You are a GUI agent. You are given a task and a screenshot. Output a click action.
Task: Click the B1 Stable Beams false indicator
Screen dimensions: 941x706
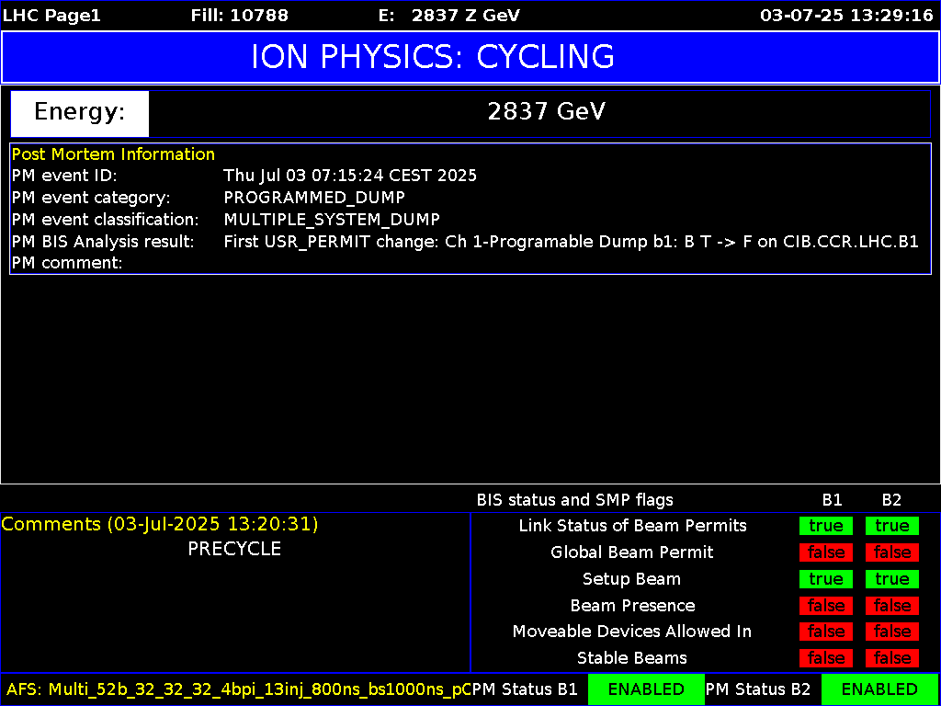pos(826,658)
